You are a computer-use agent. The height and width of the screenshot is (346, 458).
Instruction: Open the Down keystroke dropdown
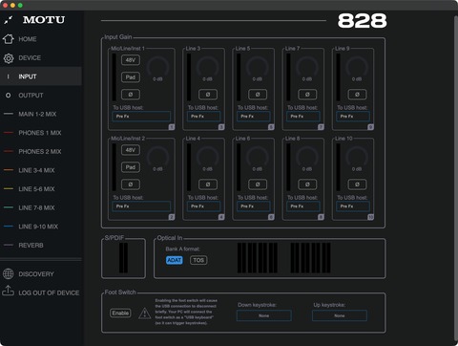tap(264, 315)
